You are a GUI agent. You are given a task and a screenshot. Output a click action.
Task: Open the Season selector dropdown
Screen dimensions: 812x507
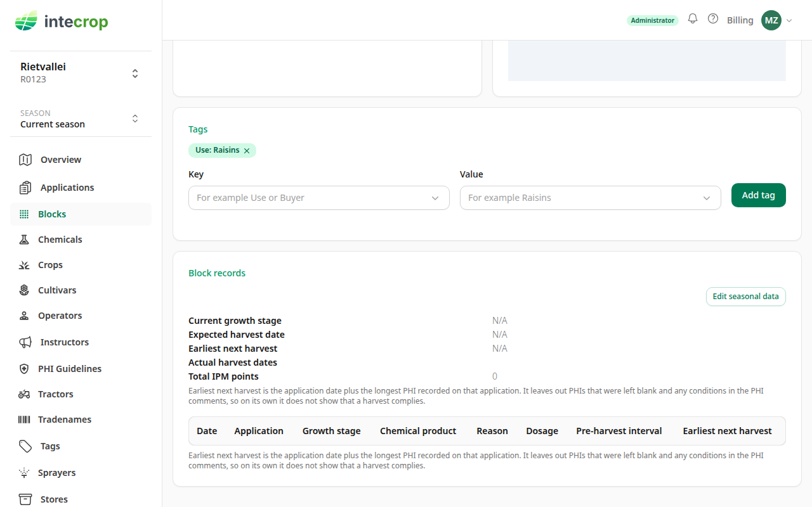click(x=135, y=119)
